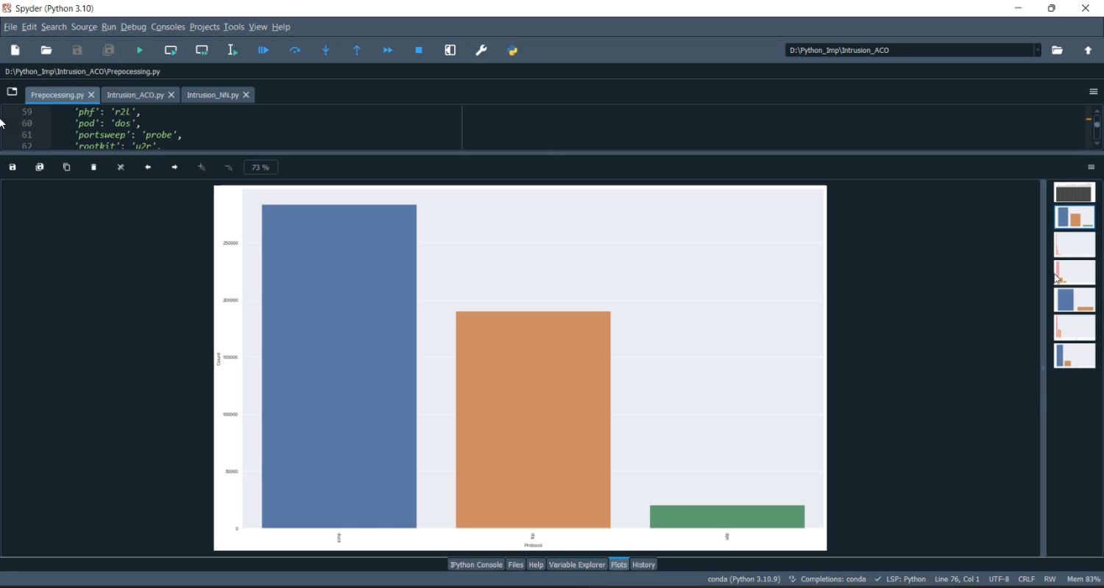Viewport: 1104px width, 588px height.
Task: Show the next plot with the right arrow
Action: [175, 168]
